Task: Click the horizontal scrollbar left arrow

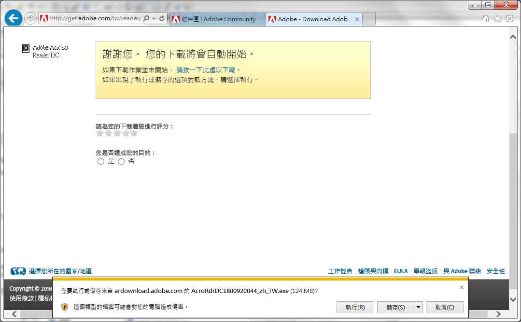Action: (x=14, y=314)
